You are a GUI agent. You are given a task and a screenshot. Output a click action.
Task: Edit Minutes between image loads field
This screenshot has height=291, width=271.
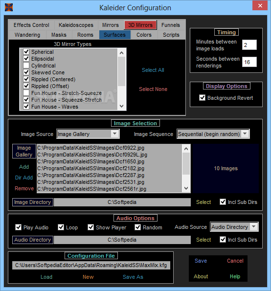coord(249,45)
